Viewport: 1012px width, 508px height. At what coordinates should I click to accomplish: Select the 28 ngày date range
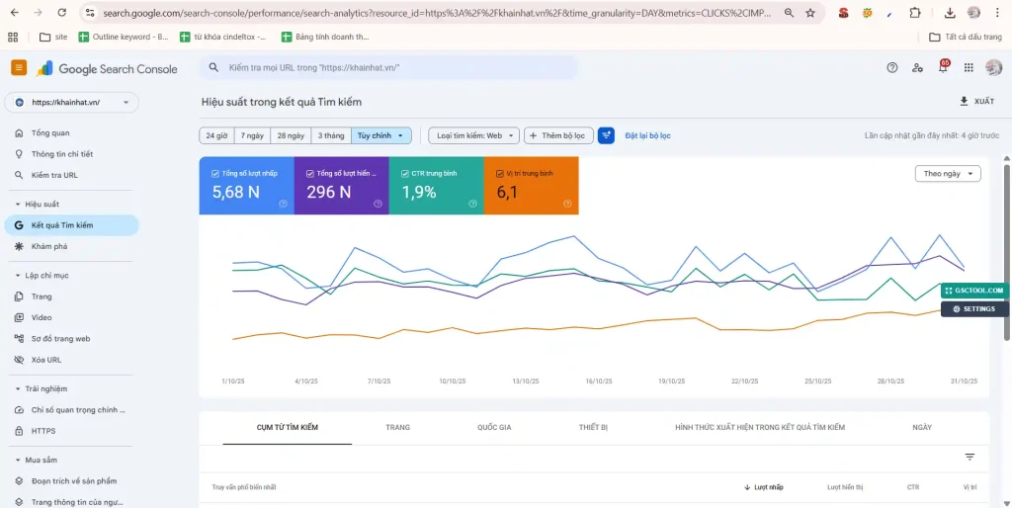(x=291, y=135)
